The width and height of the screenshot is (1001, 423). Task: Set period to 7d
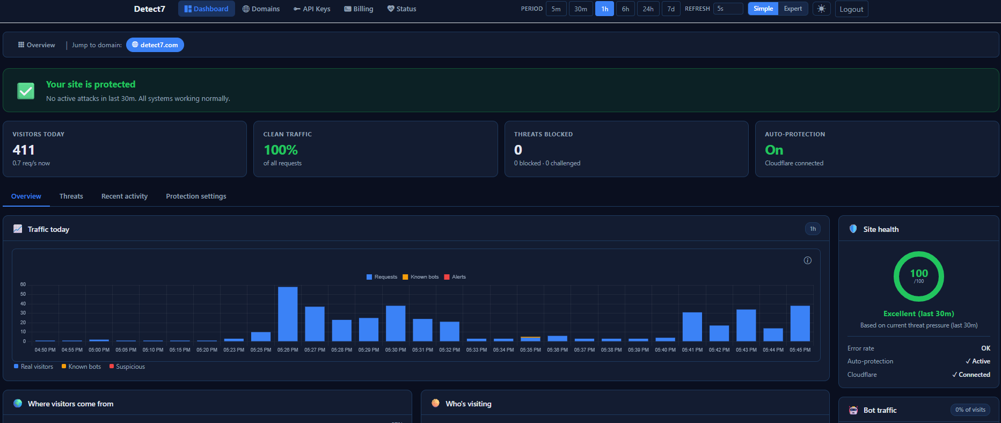(671, 9)
